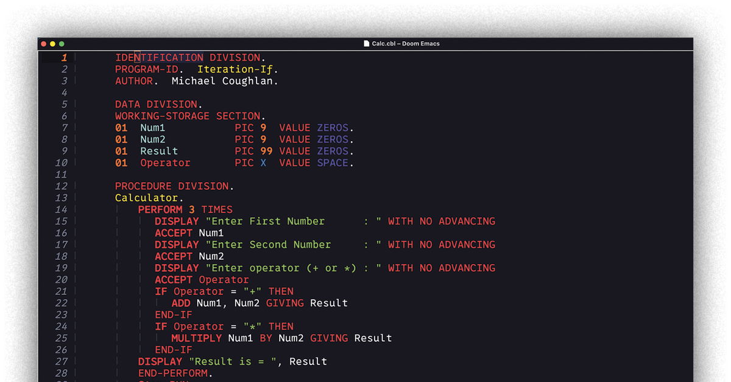Maximize the window using the green button
Viewport: 731px width, 382px height.
(62, 44)
